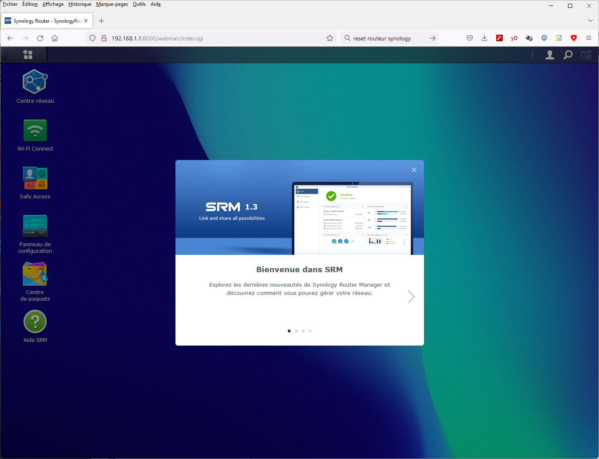
Task: Show the SRM widgets panel
Action: click(586, 55)
